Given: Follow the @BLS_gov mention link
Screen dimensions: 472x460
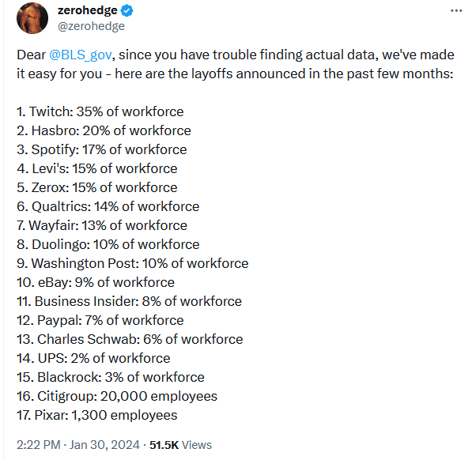Looking at the screenshot, I should [x=80, y=55].
